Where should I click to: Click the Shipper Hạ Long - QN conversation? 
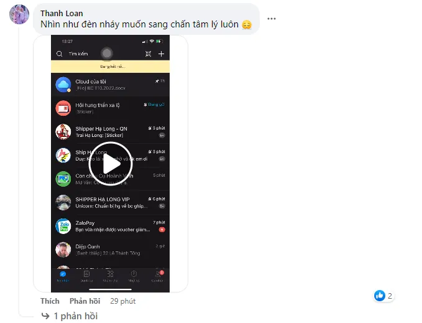click(x=111, y=132)
